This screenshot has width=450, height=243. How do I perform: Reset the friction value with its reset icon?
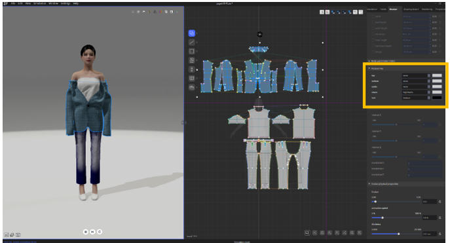[x=440, y=201]
